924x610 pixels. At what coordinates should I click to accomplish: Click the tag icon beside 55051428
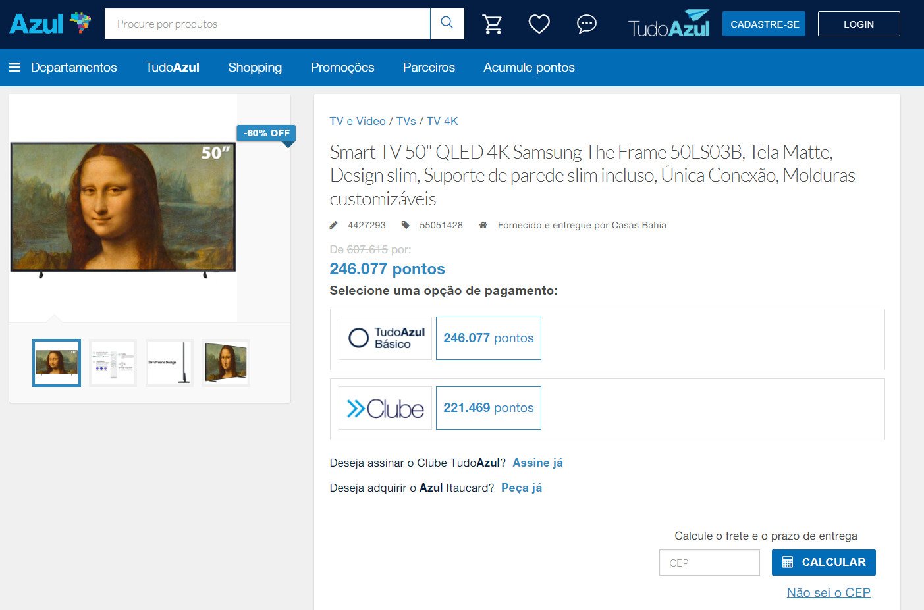coord(406,225)
